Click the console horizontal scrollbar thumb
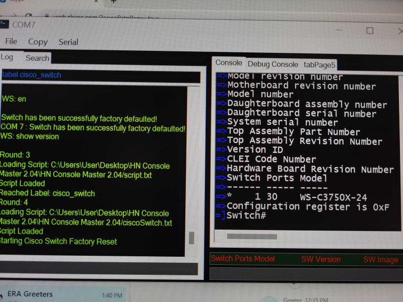Screen dimensions: 403x302 [252, 236]
